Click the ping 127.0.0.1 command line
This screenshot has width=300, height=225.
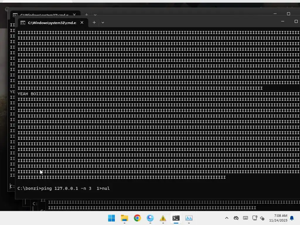(64, 188)
